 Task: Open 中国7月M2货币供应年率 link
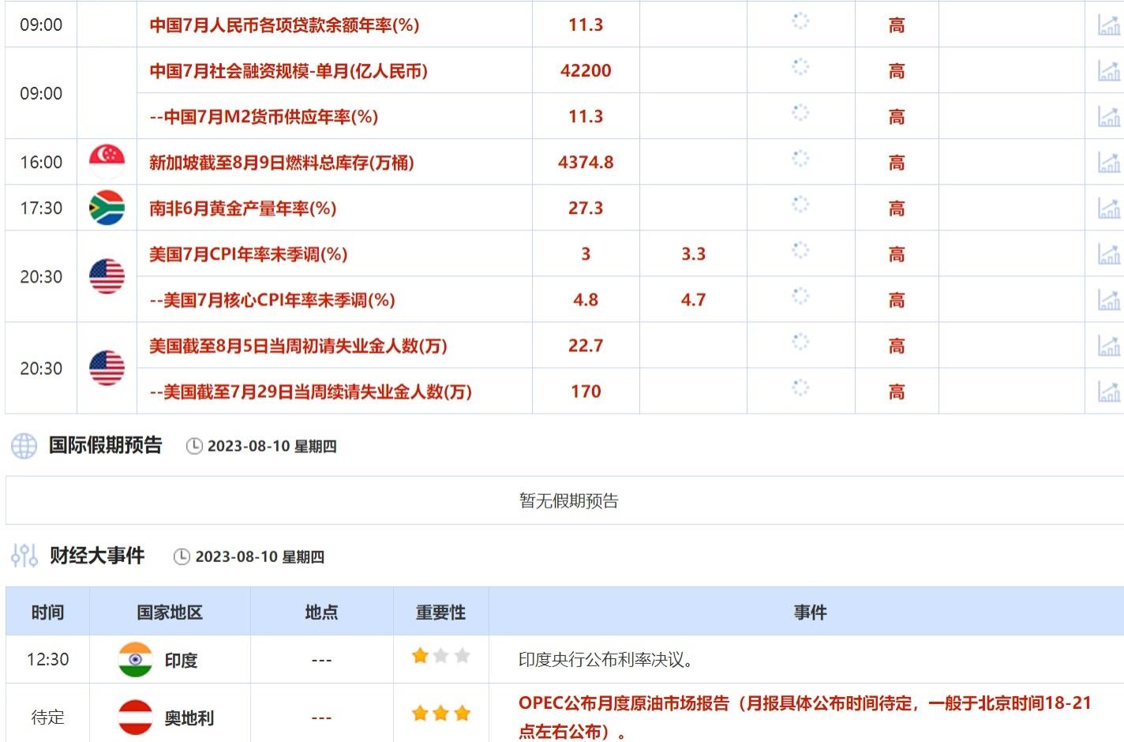pos(264,117)
